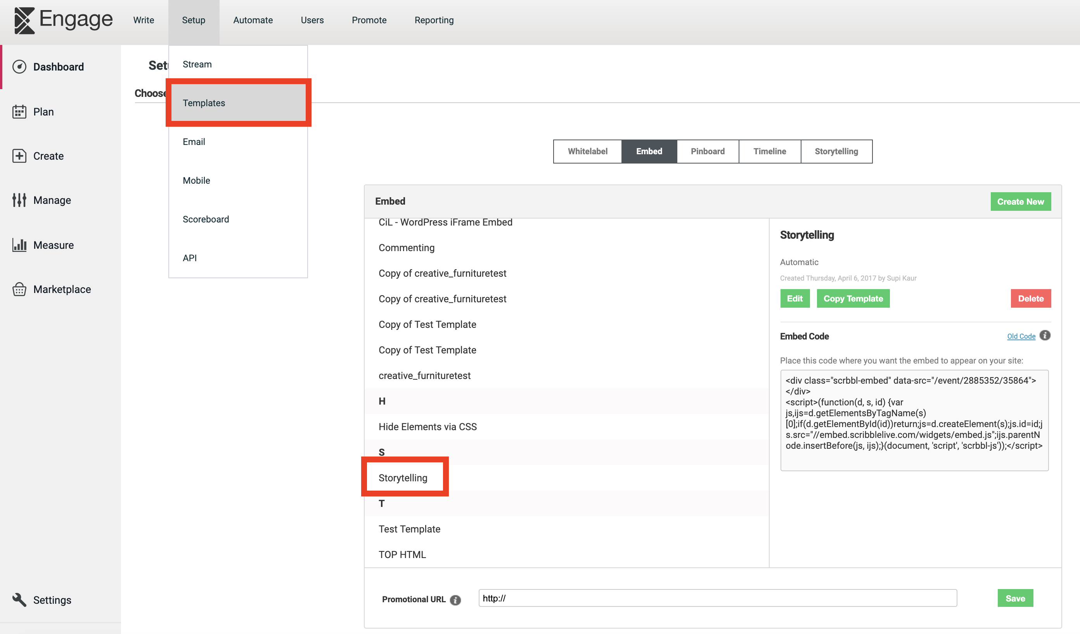Viewport: 1080px width, 634px height.
Task: Click the Measure bar chart icon
Action: point(19,245)
